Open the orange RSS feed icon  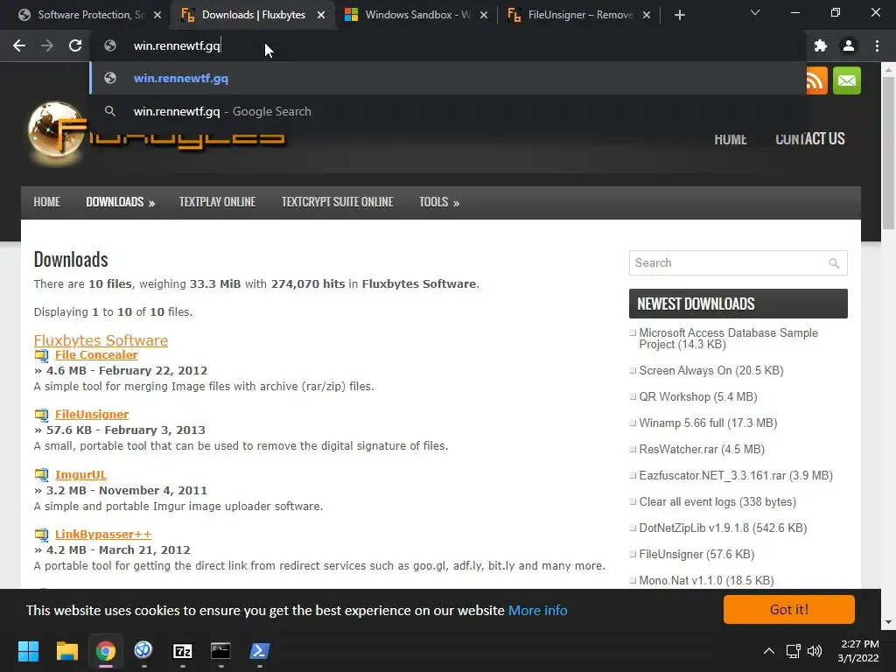[816, 80]
